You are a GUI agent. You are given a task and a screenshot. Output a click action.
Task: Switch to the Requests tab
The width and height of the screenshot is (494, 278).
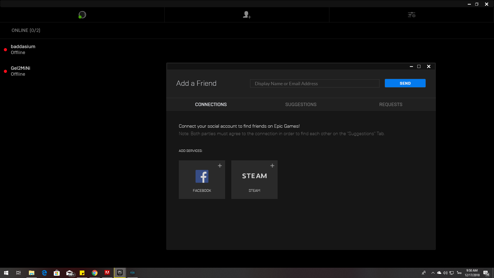tap(391, 105)
